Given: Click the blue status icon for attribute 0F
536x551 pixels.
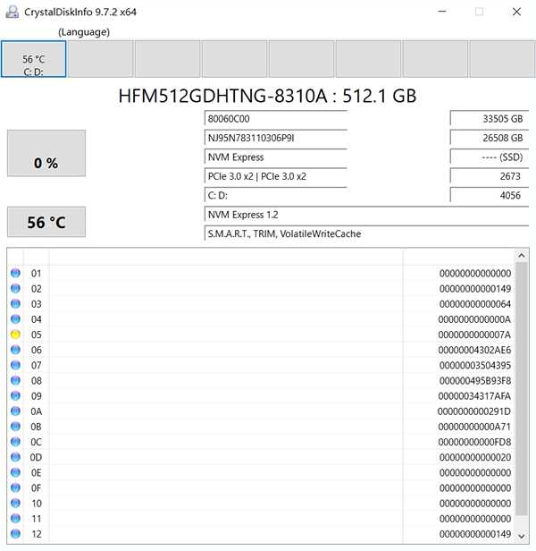Looking at the screenshot, I should 15,487.
